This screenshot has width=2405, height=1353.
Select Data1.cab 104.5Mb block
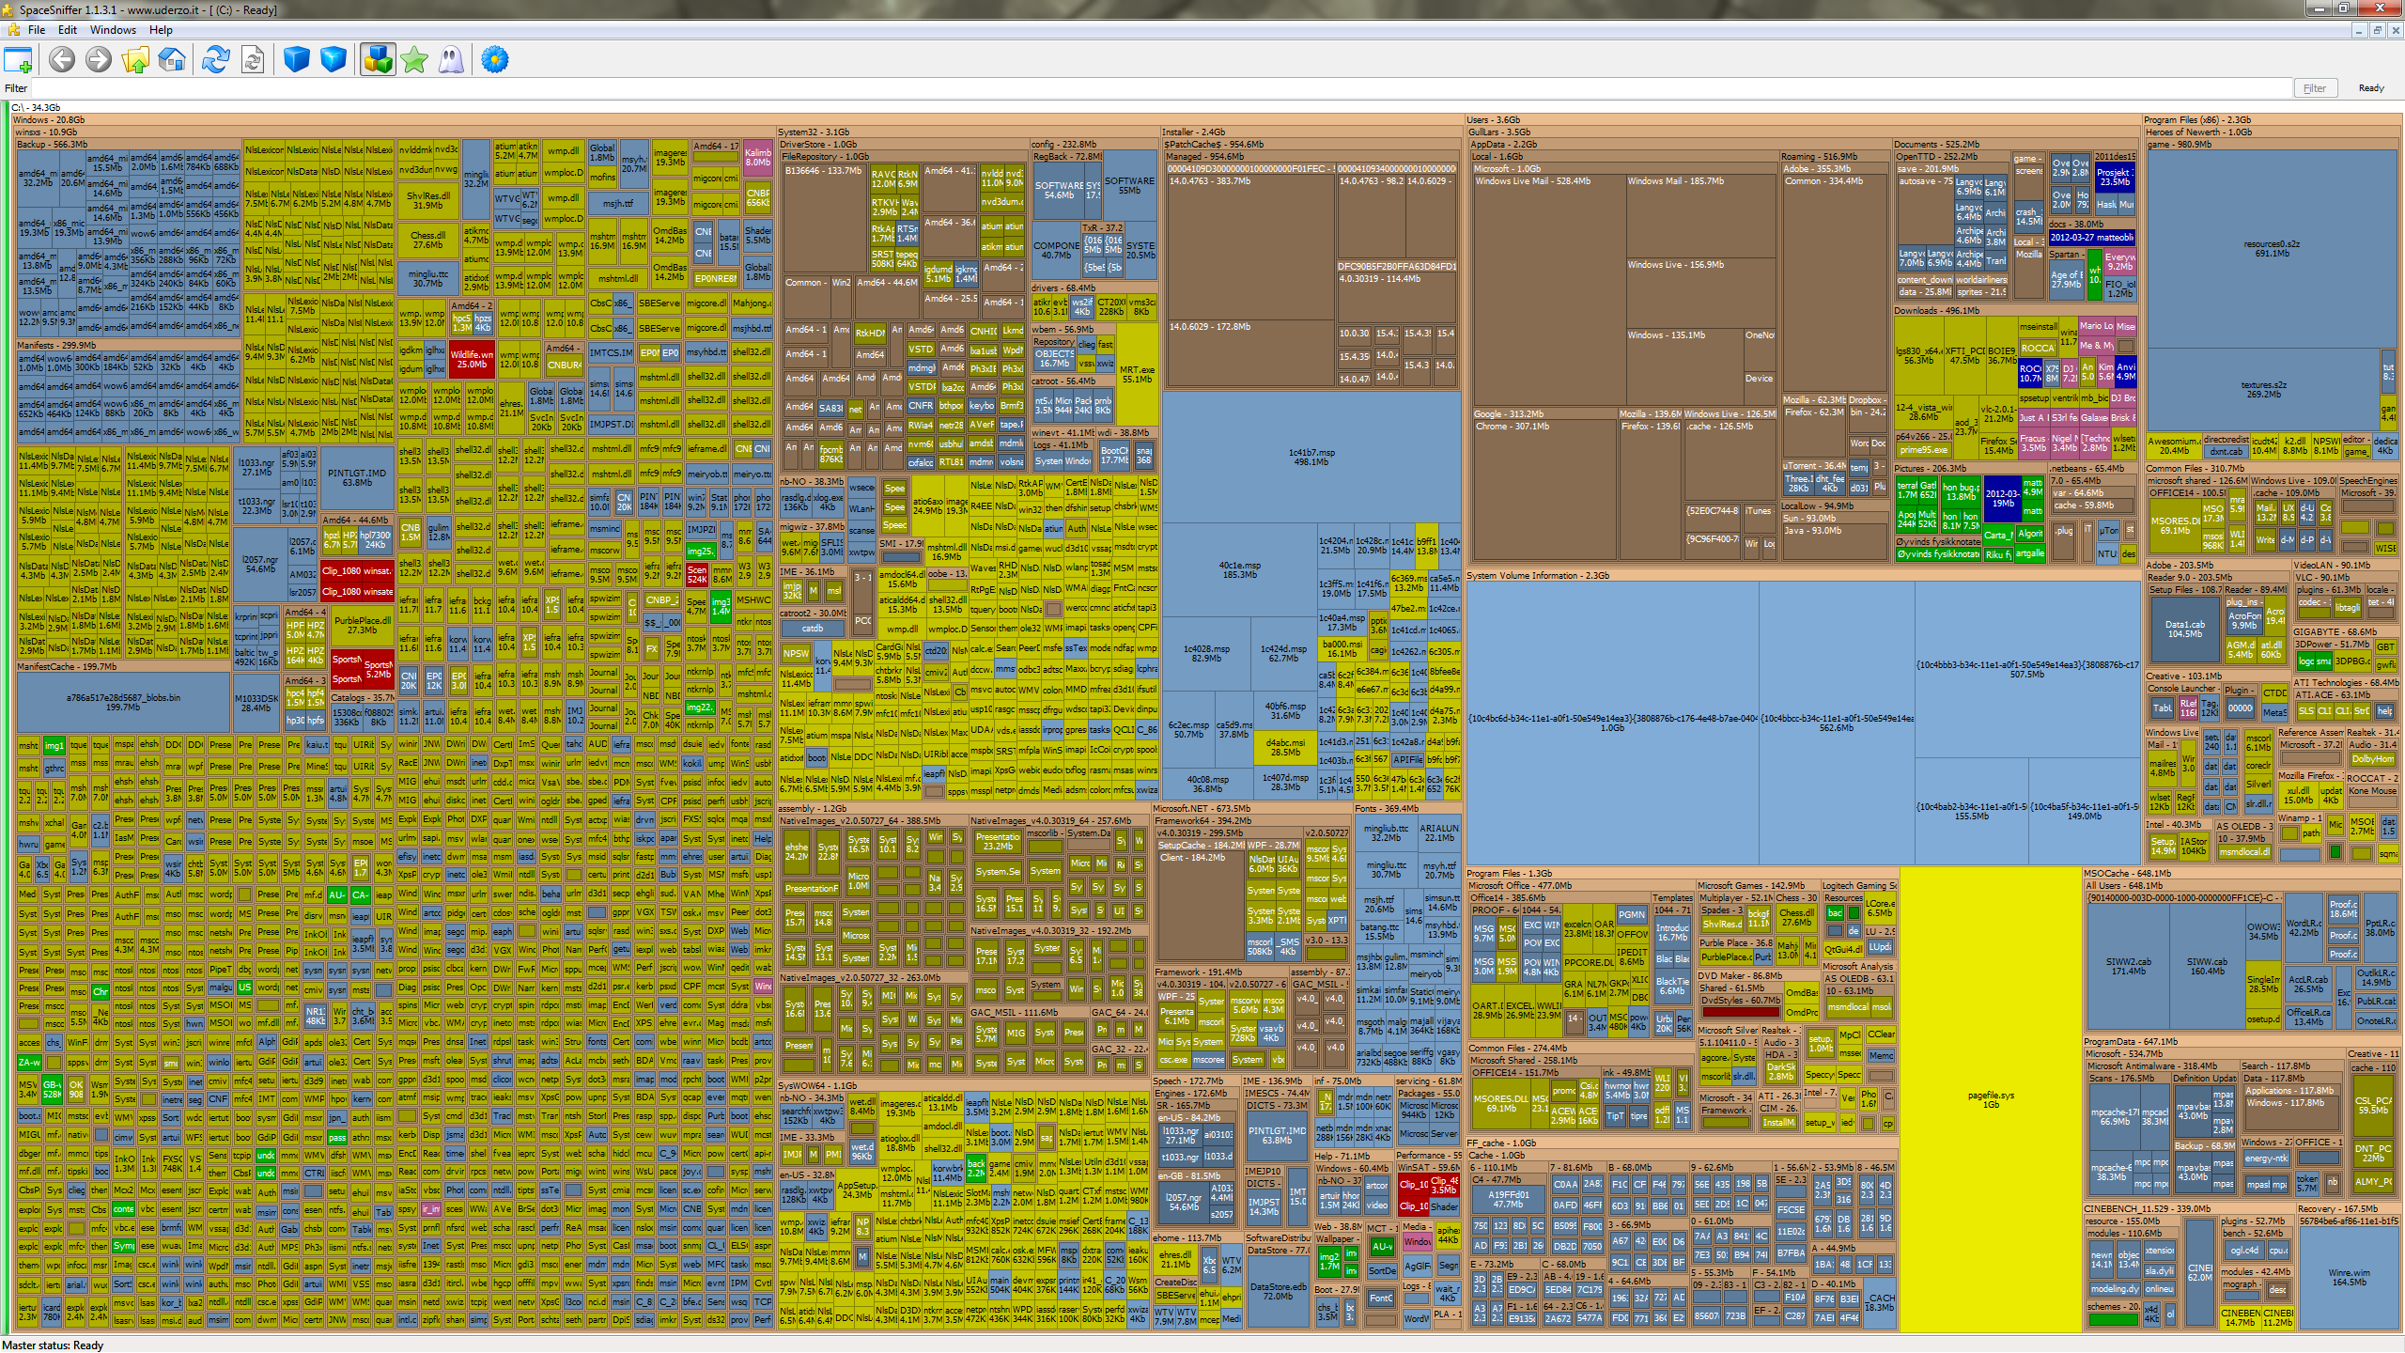point(2184,629)
